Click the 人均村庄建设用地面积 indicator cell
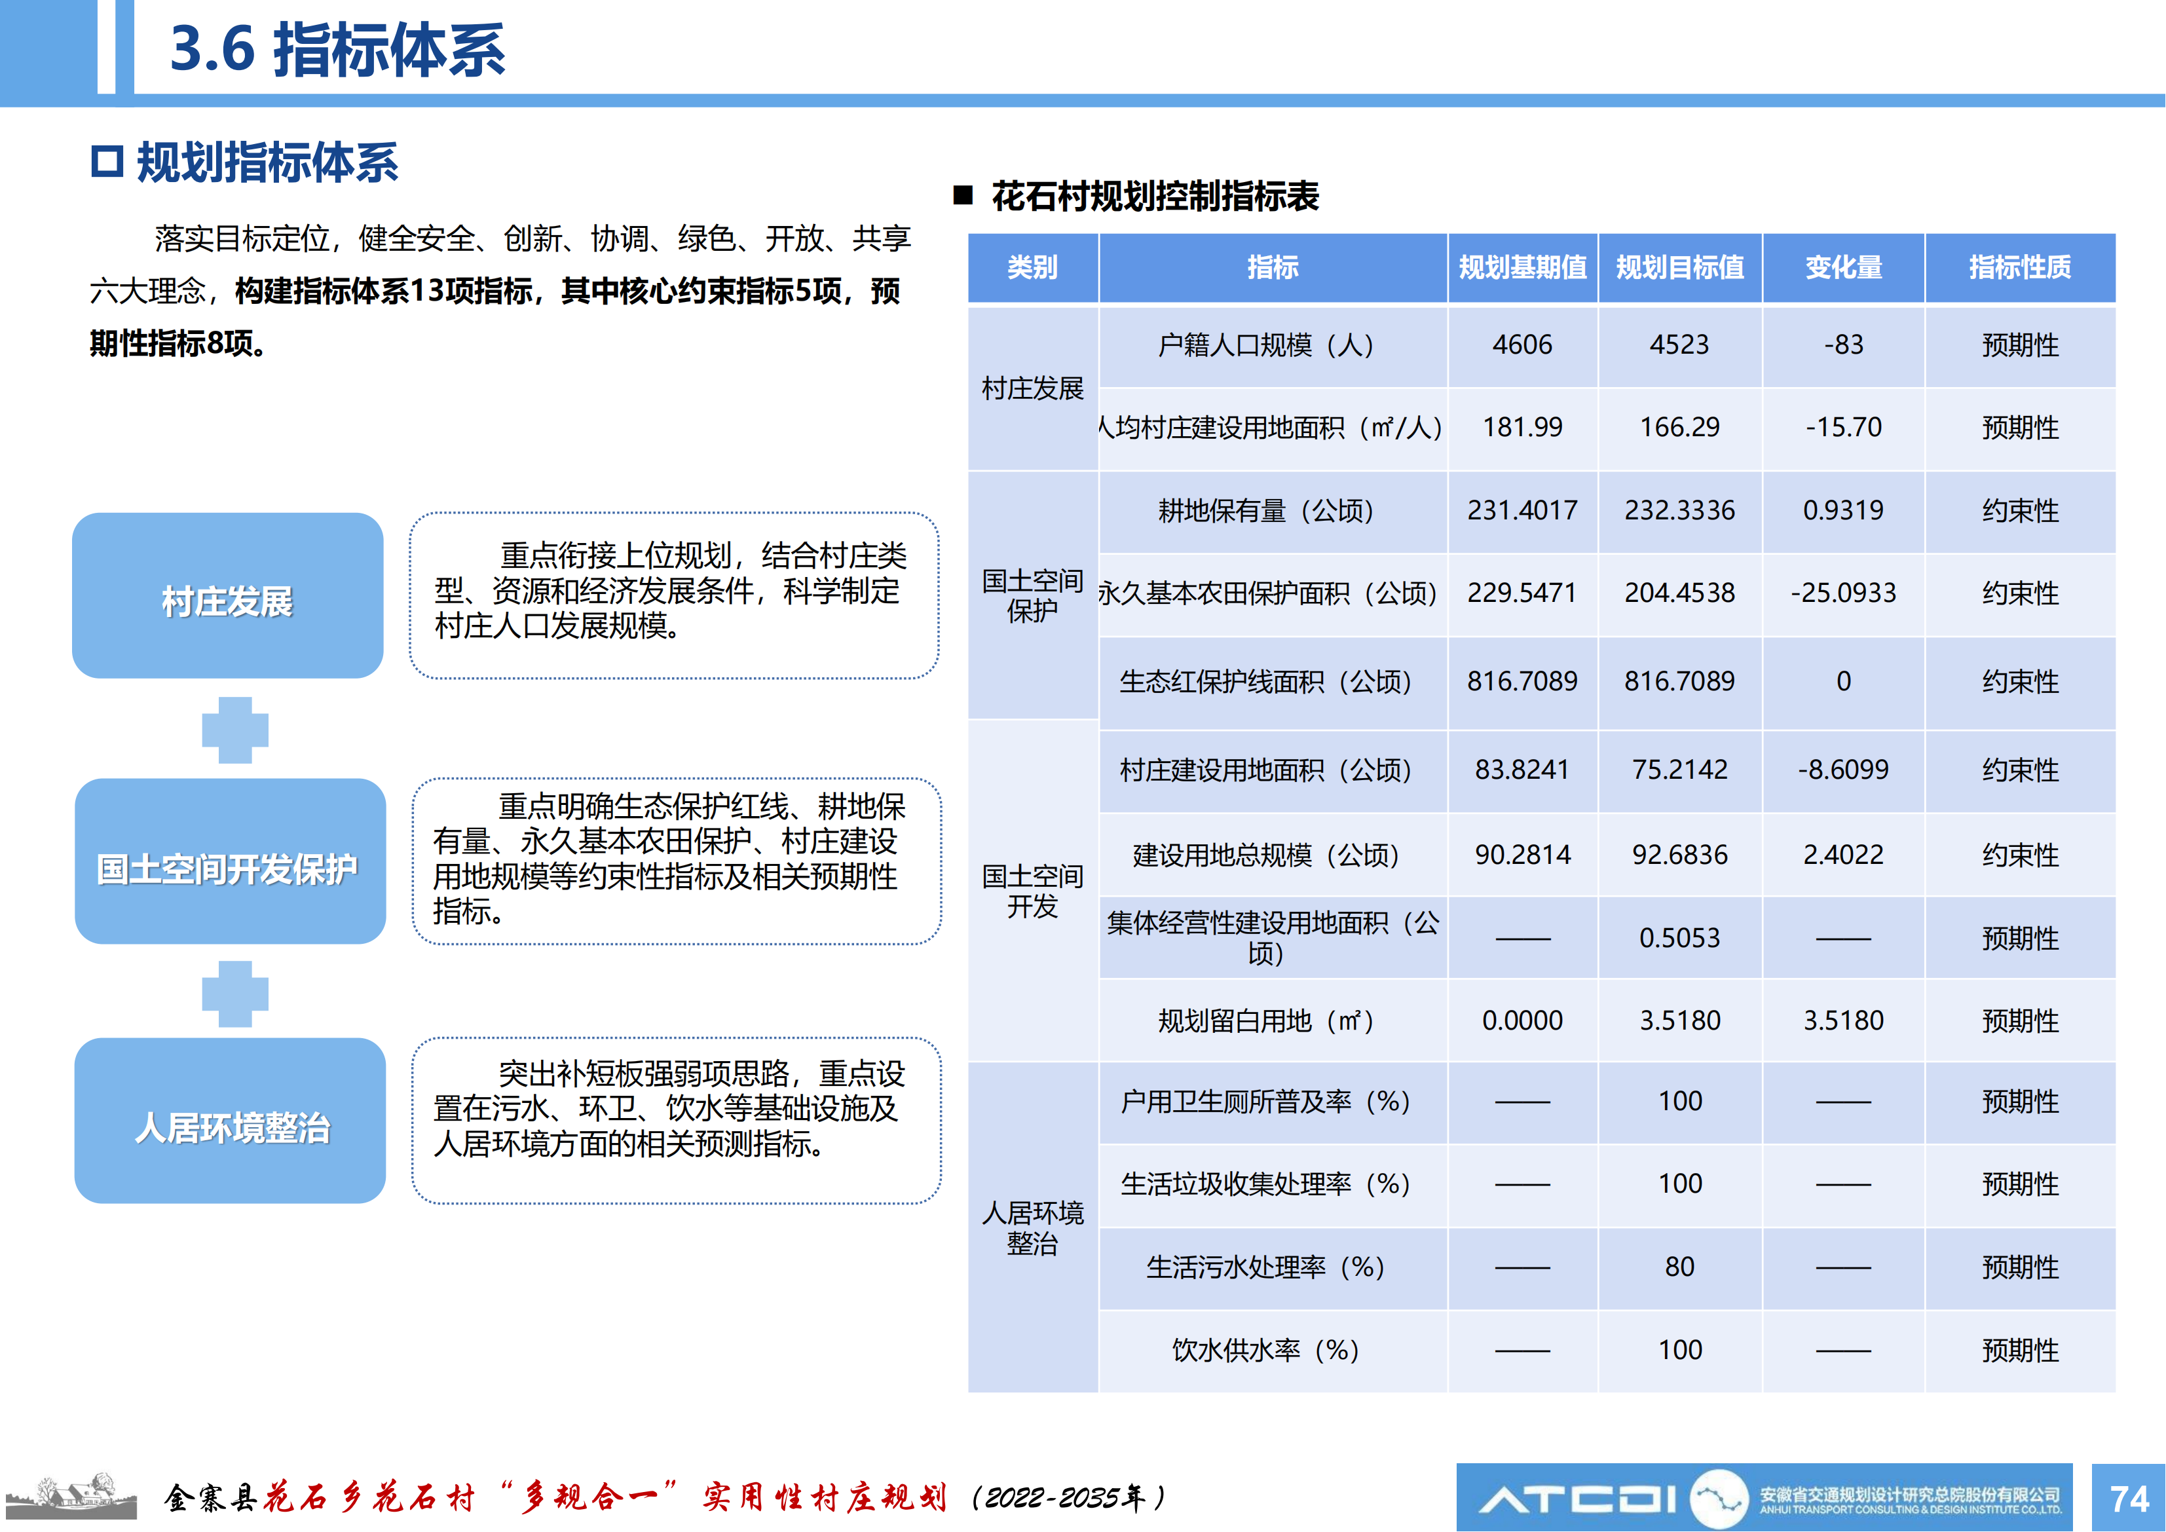The width and height of the screenshot is (2166, 1532). [x=1273, y=428]
